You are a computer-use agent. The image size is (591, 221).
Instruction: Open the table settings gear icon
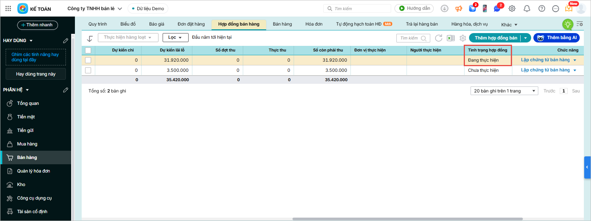[x=463, y=38]
